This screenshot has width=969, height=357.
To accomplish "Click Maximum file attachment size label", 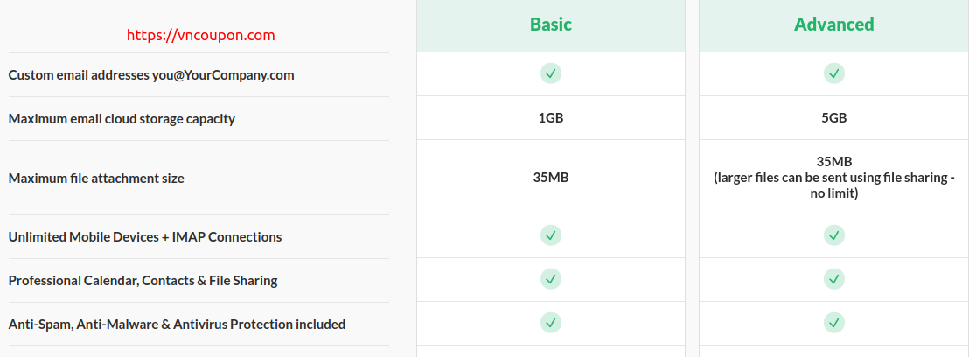I will 96,178.
